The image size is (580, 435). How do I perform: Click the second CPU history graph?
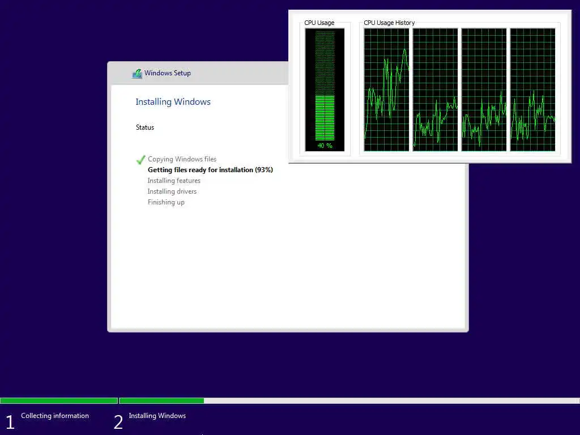[x=435, y=90]
